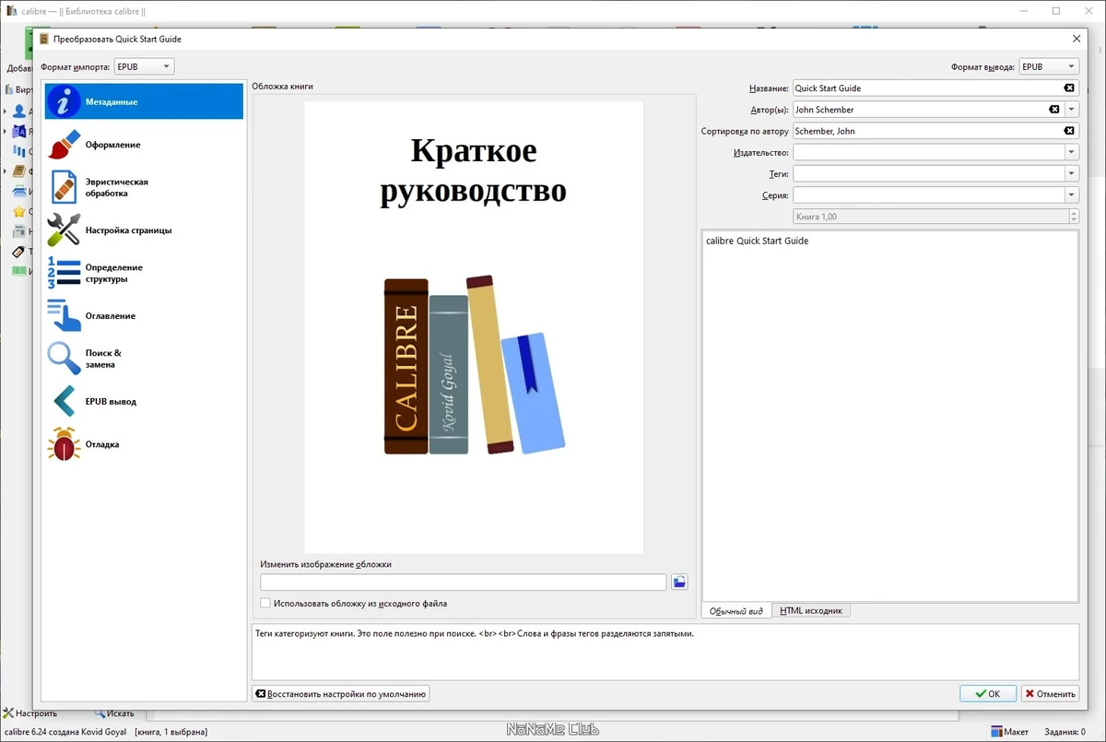Click the cover image path field
The image size is (1106, 742).
[463, 582]
